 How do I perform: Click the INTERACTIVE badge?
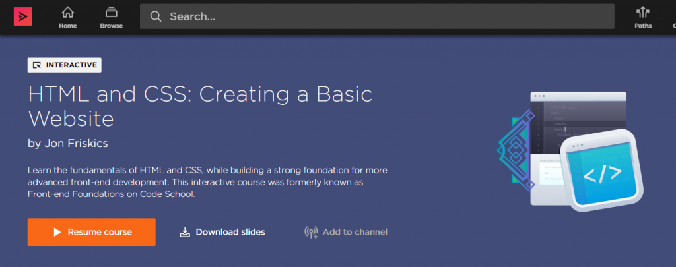coord(65,65)
